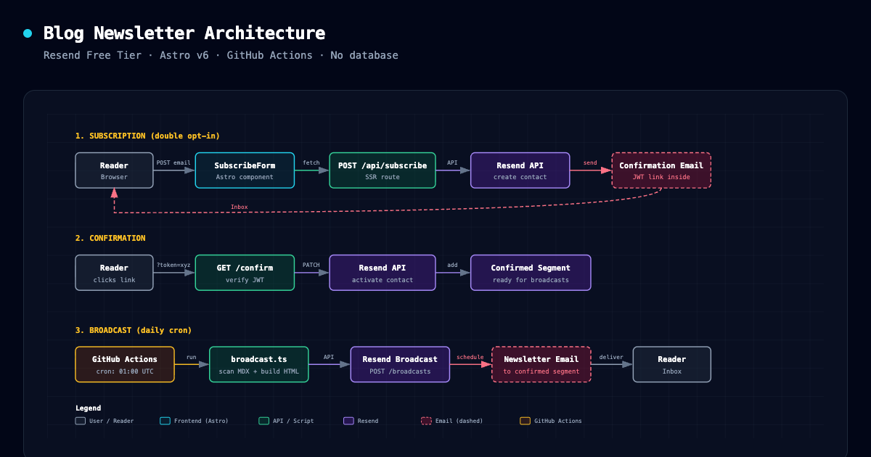Click the '?token=xyz' arrow label

point(173,265)
